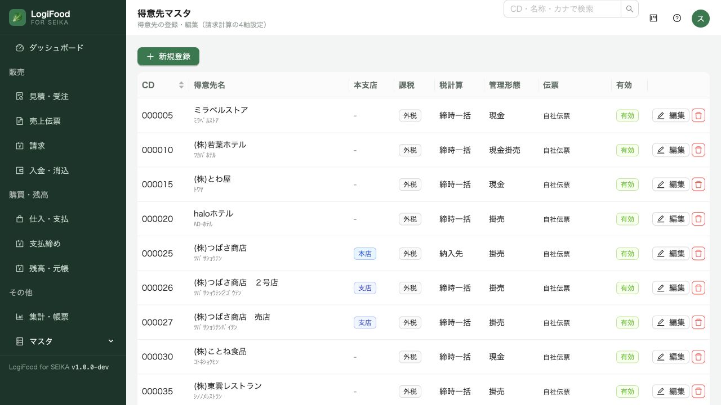Delete (株)東雲レストラン with trash icon
721x405 pixels.
coord(698,391)
